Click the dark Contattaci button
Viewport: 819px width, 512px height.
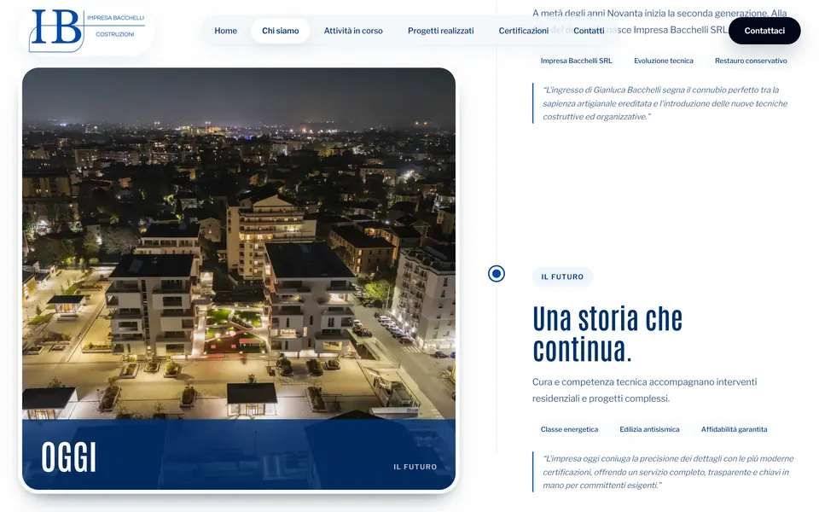click(764, 31)
